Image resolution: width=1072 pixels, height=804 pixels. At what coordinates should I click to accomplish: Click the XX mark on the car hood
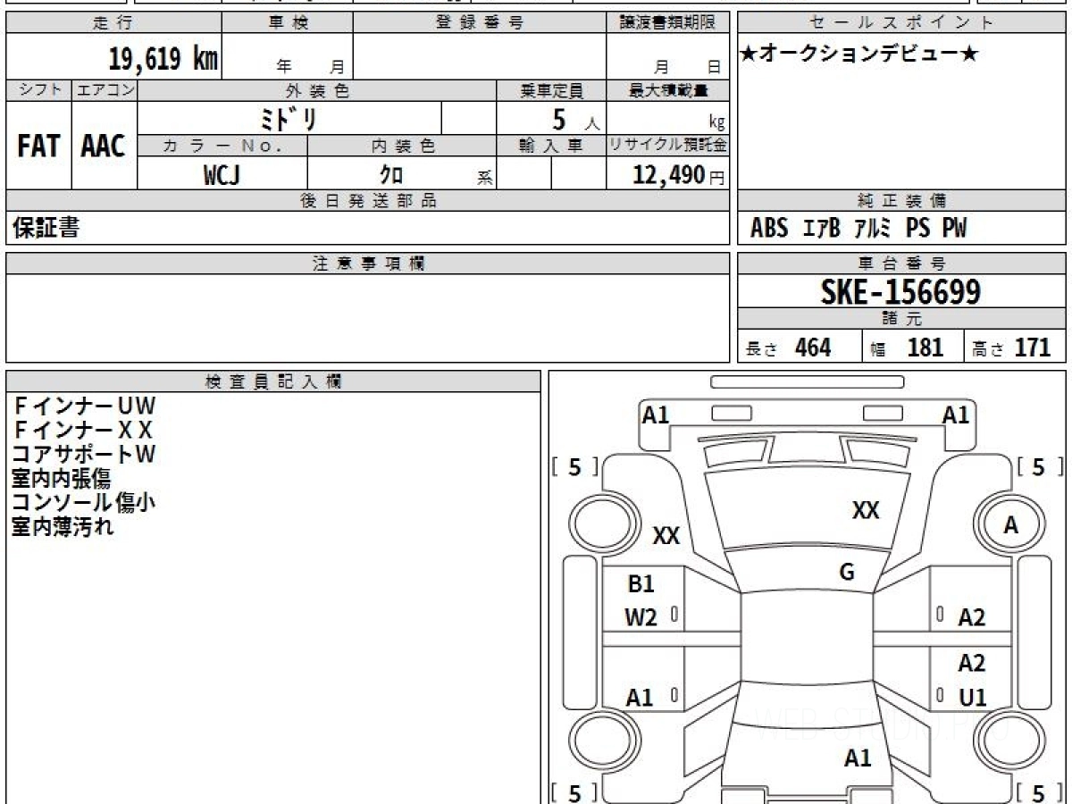866,510
